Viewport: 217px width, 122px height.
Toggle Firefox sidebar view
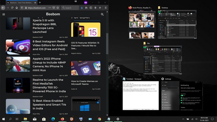click(x=91, y=8)
